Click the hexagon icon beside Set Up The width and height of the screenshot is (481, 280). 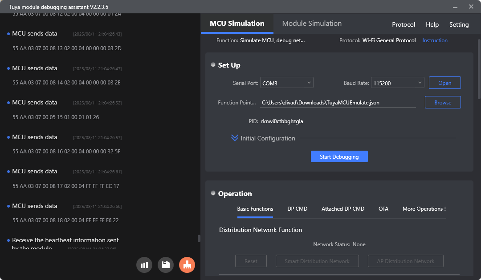tap(213, 65)
